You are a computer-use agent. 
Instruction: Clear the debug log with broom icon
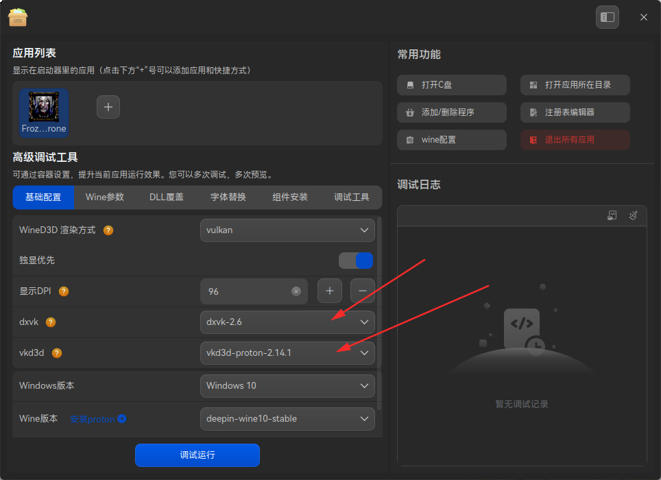[x=633, y=216]
